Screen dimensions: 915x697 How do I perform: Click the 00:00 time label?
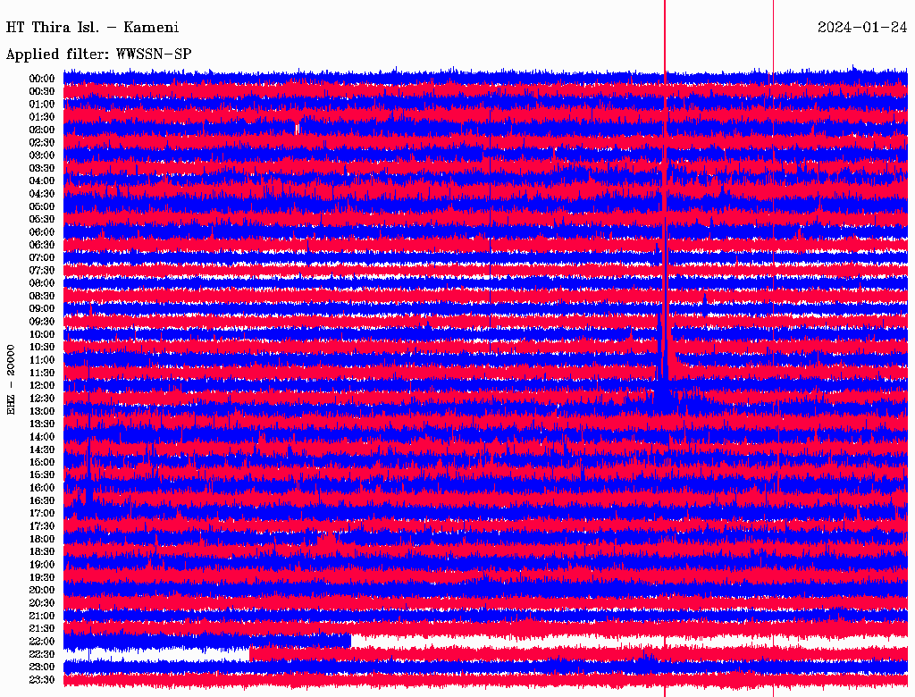coord(42,79)
